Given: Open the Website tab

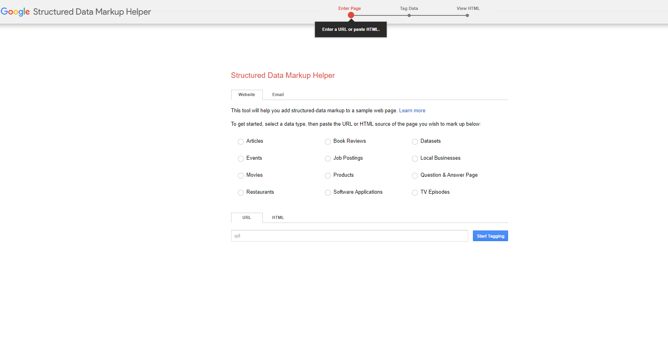Looking at the screenshot, I should (247, 94).
